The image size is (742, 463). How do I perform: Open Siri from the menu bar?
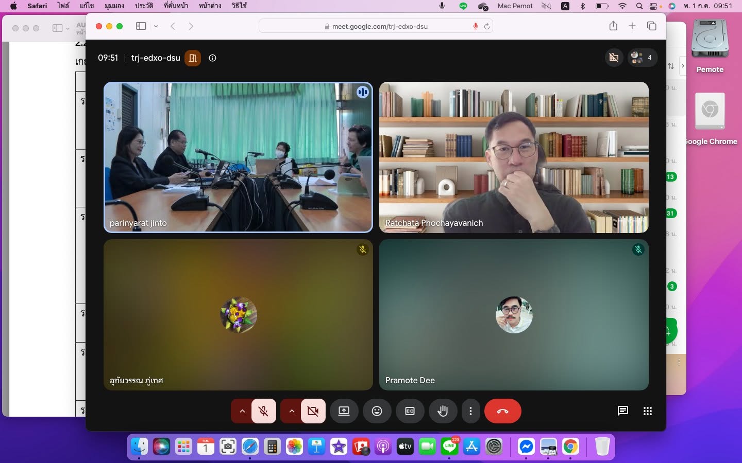tap(672, 6)
